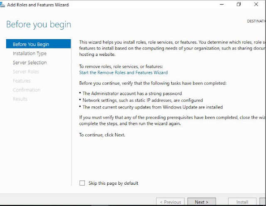
Task: Enable Skip this page by default checkbox
Action: click(82, 183)
